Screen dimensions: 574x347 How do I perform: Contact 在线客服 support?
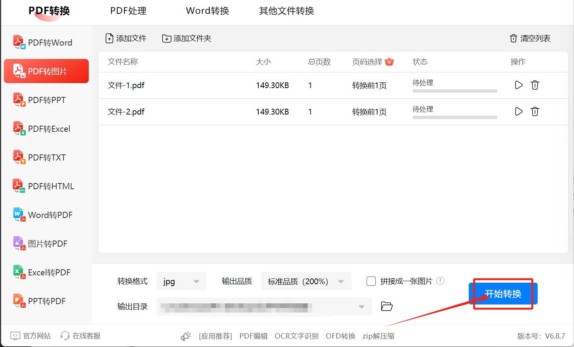(80, 336)
